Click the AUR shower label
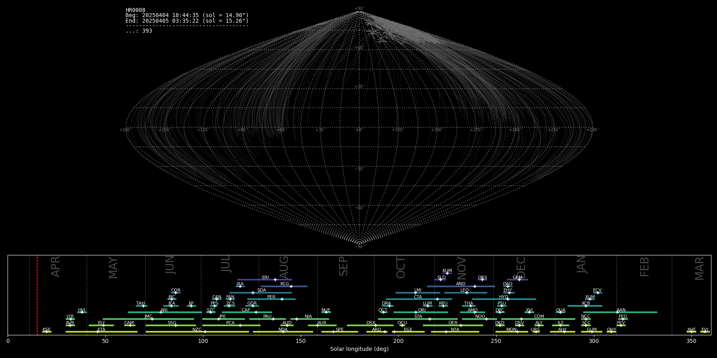This screenshot has height=358, width=717. point(322,323)
